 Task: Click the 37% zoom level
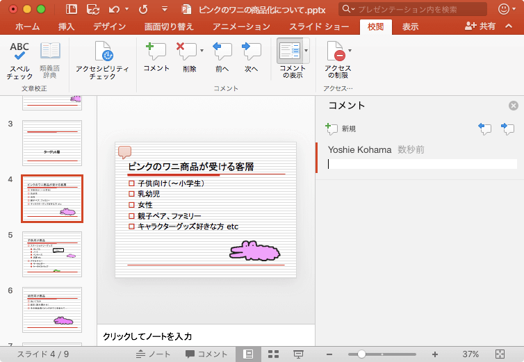click(x=470, y=354)
